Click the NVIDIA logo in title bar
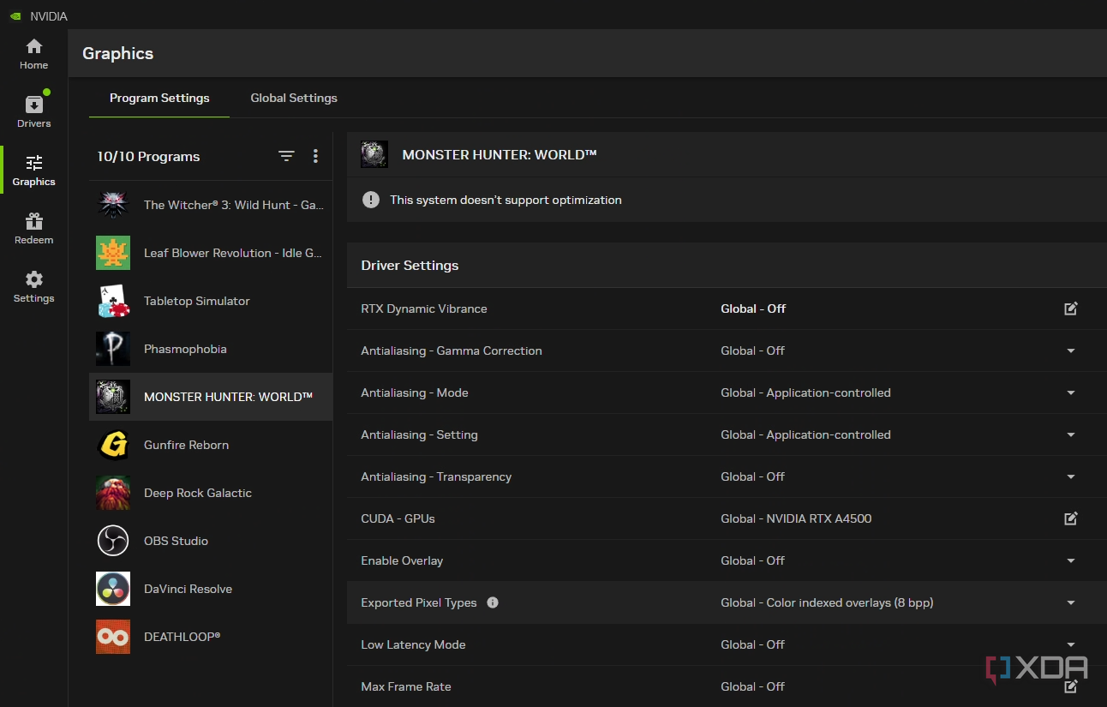This screenshot has height=707, width=1107. click(x=15, y=16)
